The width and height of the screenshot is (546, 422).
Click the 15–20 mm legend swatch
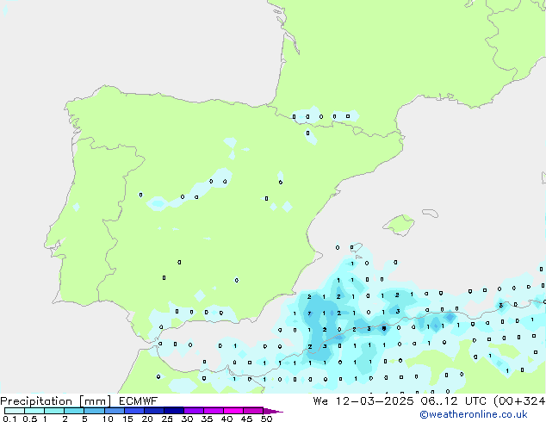(134, 411)
